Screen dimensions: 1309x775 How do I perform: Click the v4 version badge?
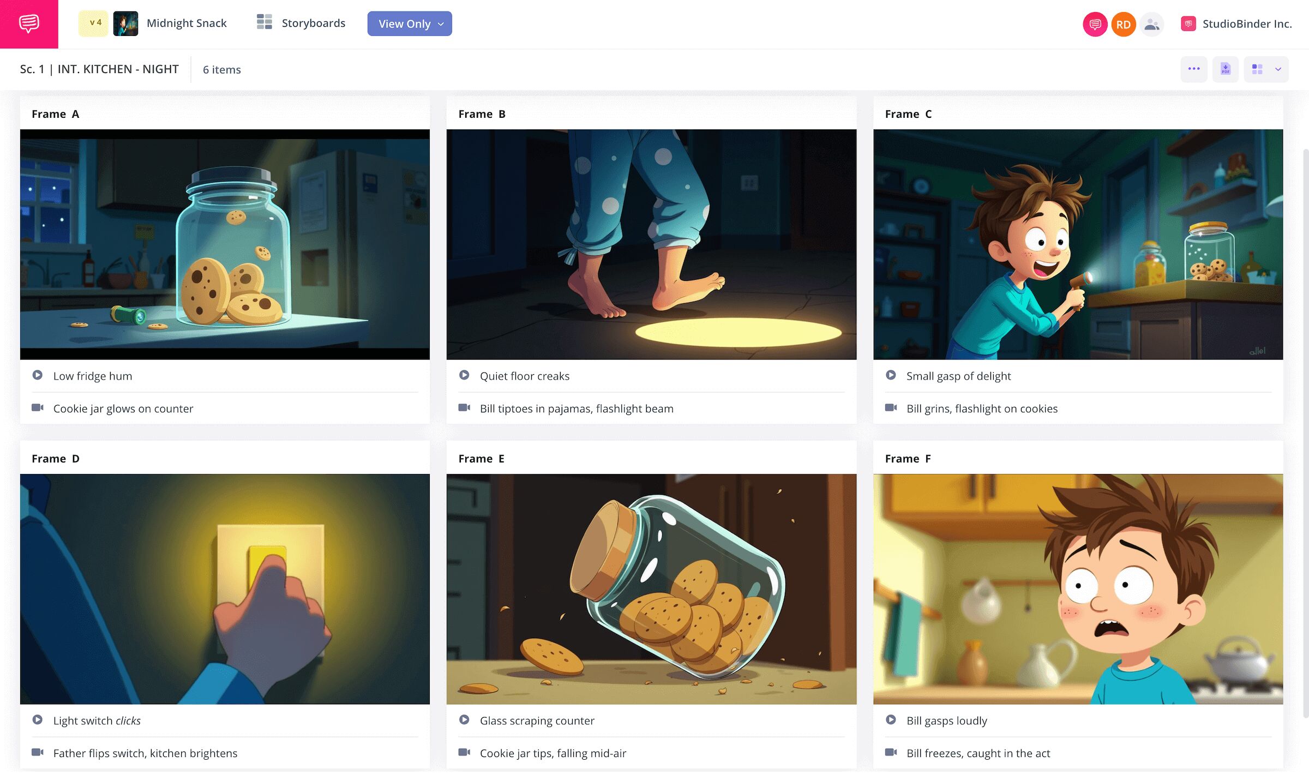[x=94, y=23]
